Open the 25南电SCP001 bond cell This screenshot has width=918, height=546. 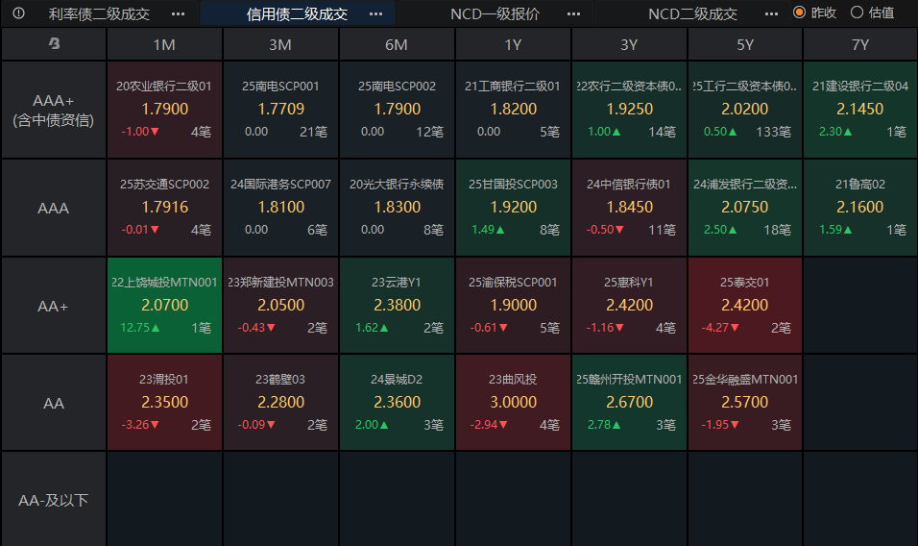pos(280,110)
